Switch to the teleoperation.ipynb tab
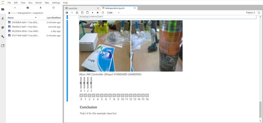The image size is (263, 123). point(119,8)
